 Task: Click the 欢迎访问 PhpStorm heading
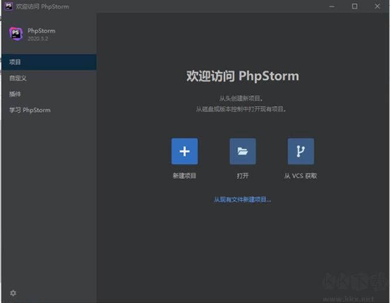click(242, 76)
